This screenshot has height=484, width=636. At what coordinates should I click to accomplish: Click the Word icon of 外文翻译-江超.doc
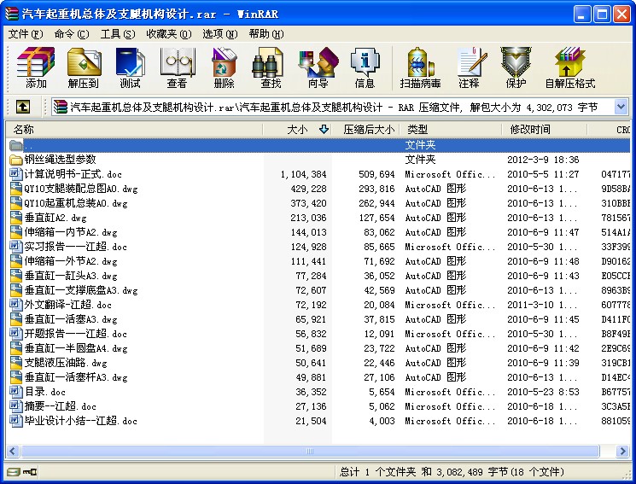click(16, 305)
